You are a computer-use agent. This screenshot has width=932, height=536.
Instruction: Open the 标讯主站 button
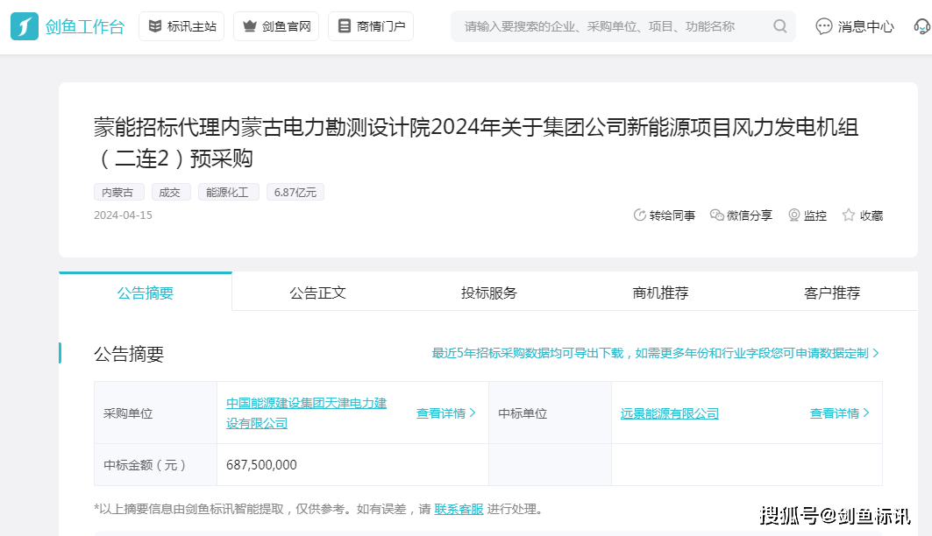(181, 26)
